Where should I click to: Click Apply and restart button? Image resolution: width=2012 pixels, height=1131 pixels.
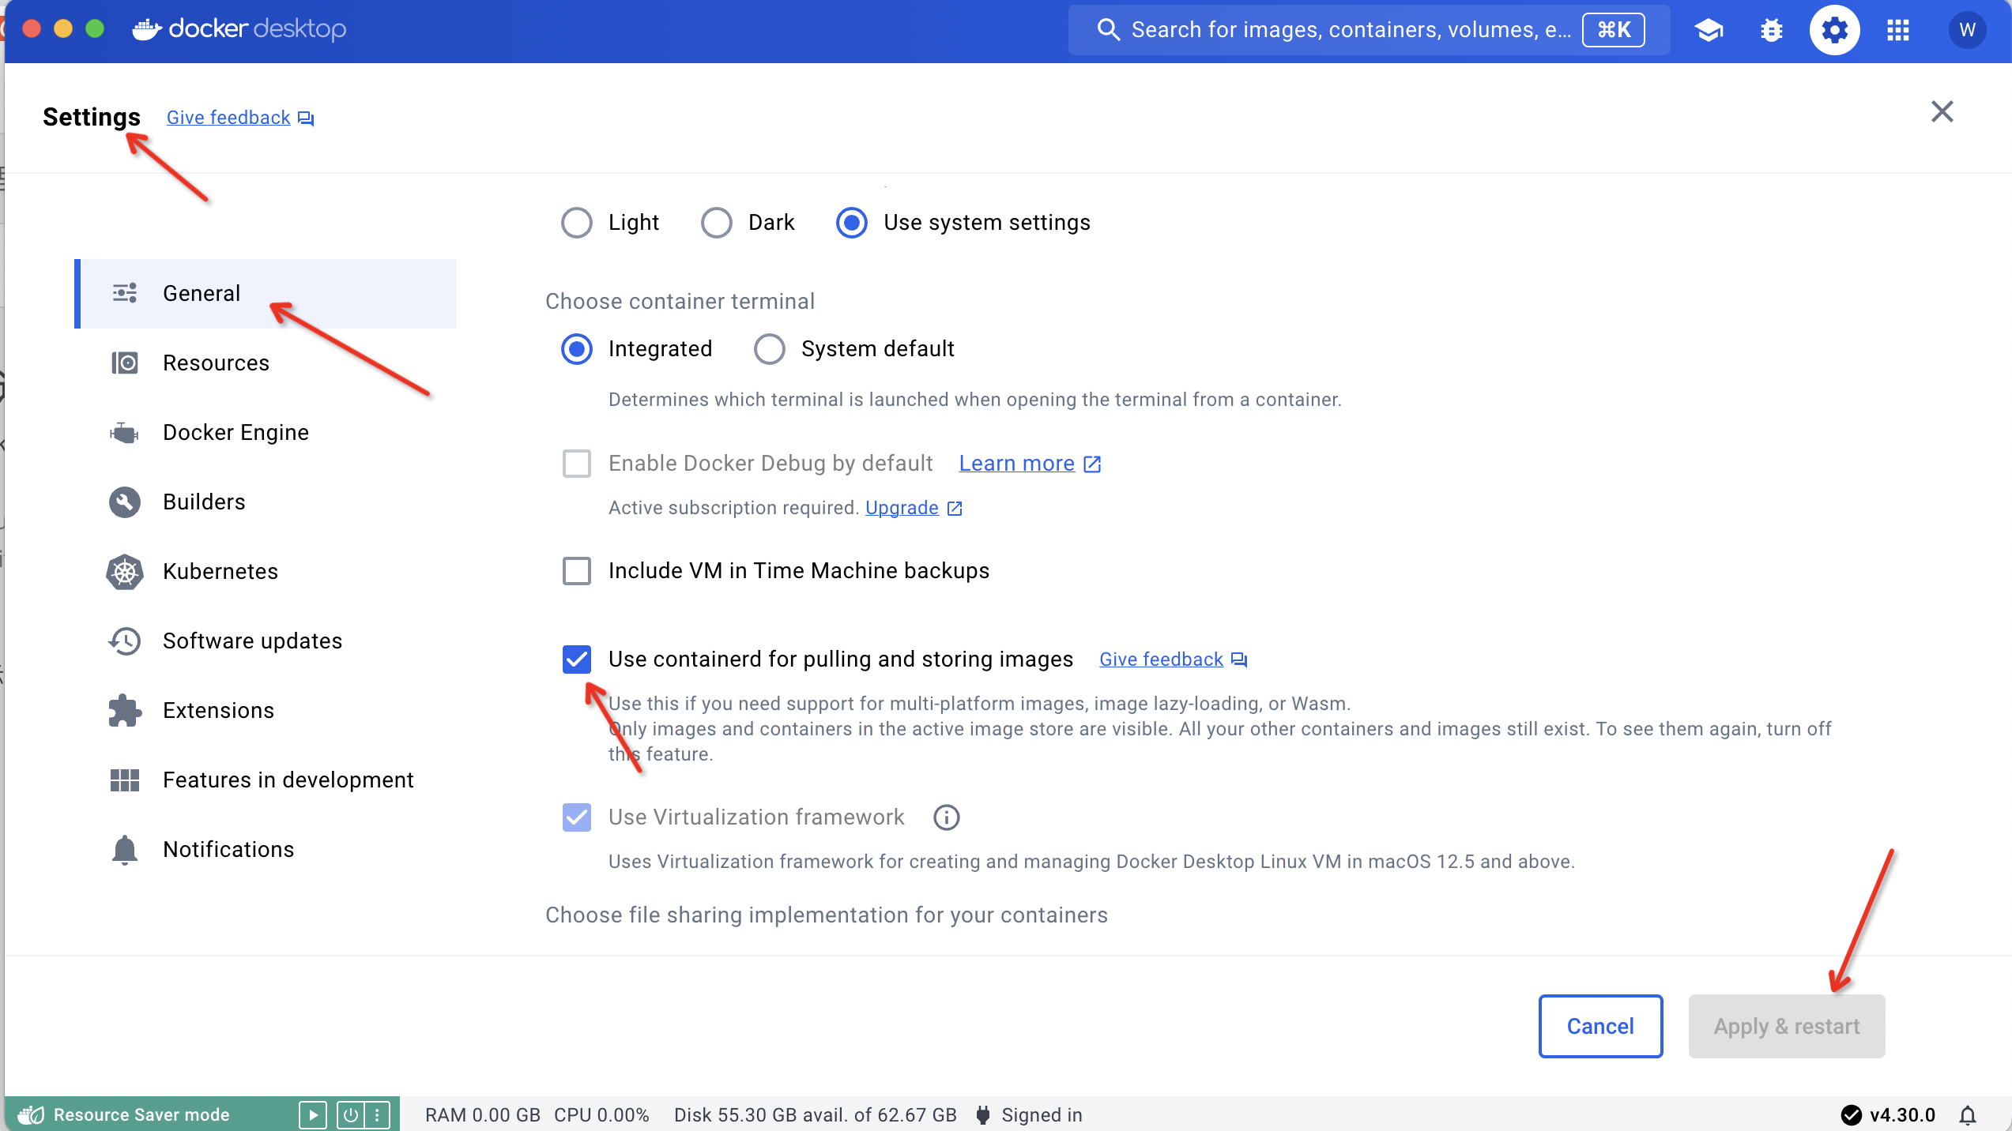coord(1787,1024)
